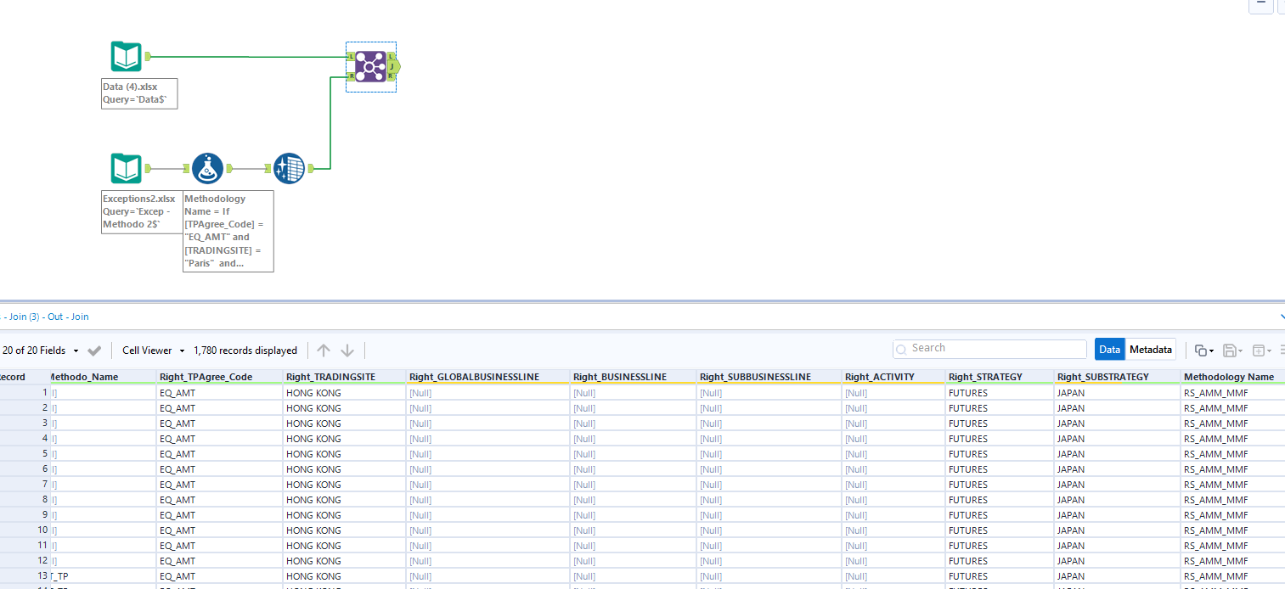Select the Exceptions2.xlsx Input Data tool
Viewport: 1285px width, 589px height.
point(126,168)
